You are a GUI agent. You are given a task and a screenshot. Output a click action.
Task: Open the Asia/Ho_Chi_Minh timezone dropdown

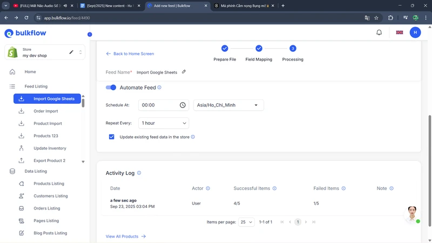click(x=228, y=105)
